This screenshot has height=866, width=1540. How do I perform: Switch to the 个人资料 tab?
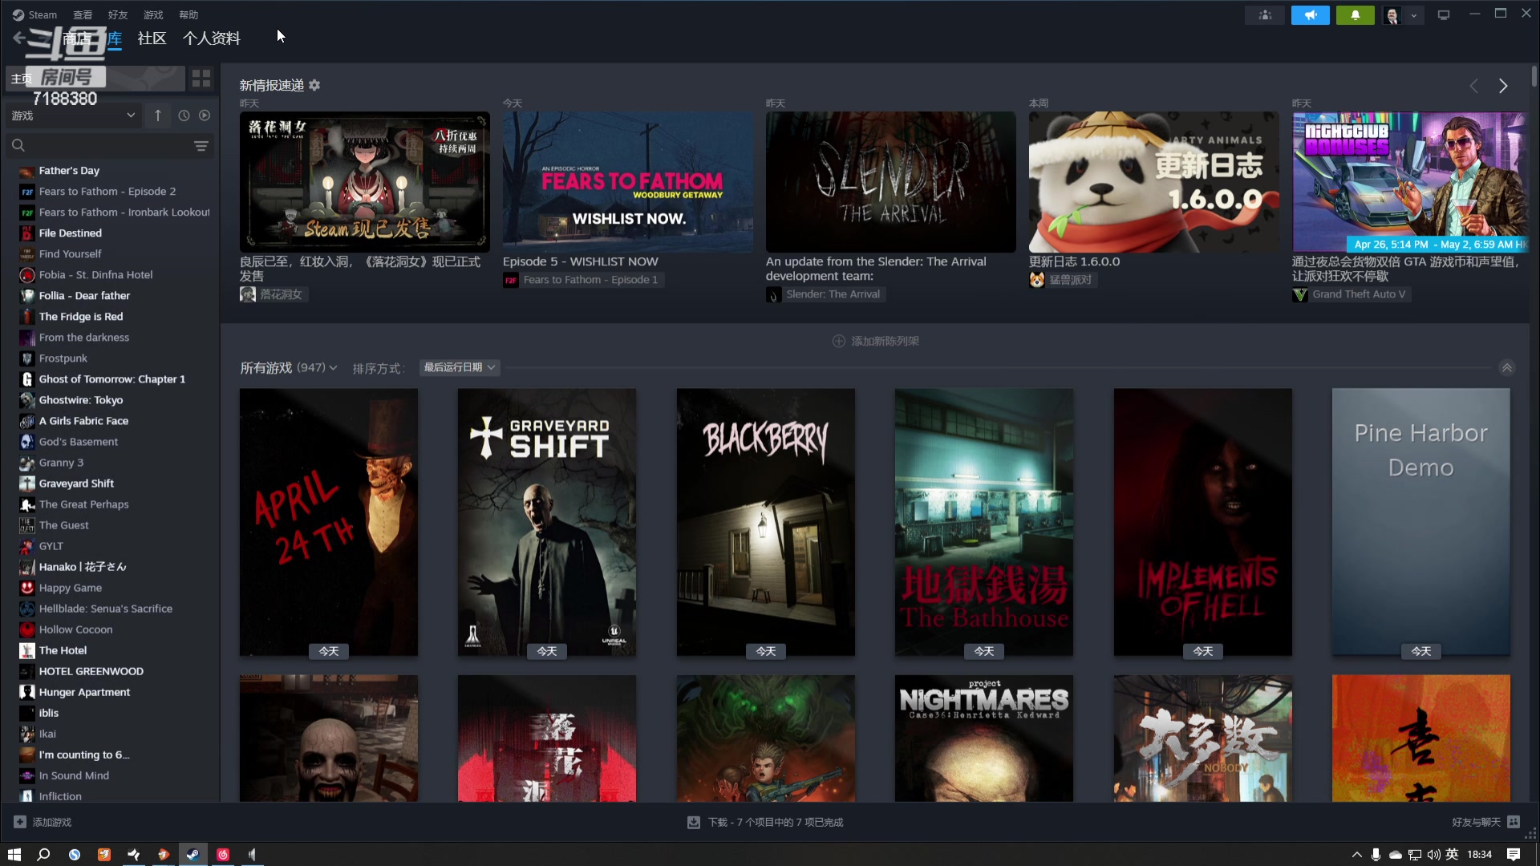pyautogui.click(x=212, y=38)
